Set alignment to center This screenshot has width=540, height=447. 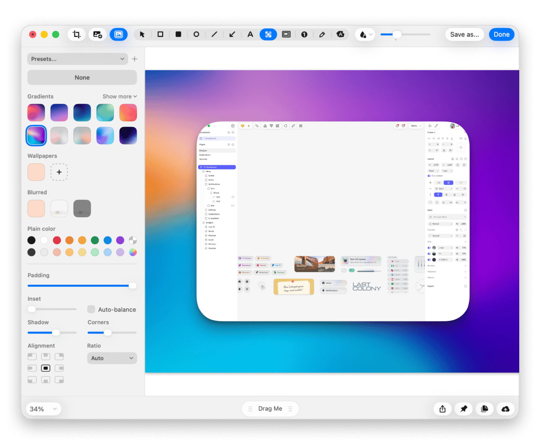pyautogui.click(x=46, y=368)
